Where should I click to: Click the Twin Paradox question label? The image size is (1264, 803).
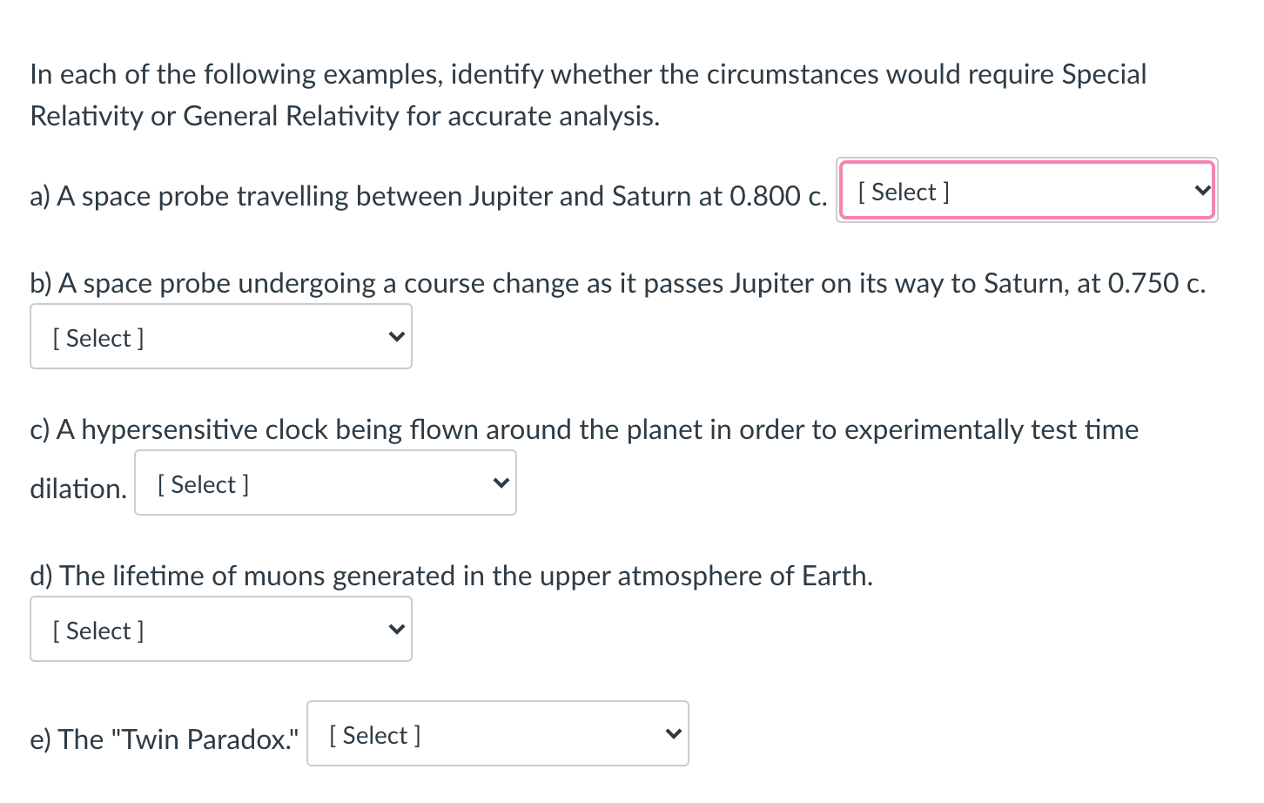click(x=164, y=739)
